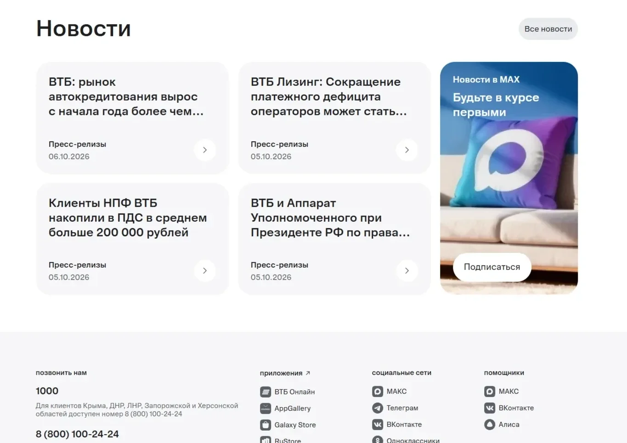Click the МАКС icon under помощники
The width and height of the screenshot is (627, 443).
point(490,391)
